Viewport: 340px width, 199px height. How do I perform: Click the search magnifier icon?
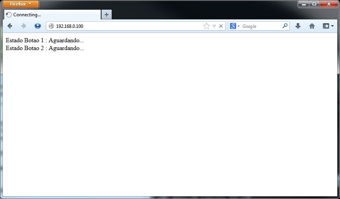tap(285, 26)
